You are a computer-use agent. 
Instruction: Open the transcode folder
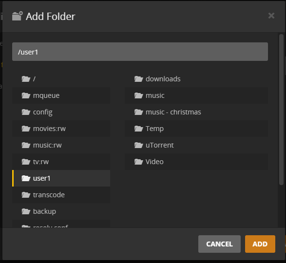49,195
